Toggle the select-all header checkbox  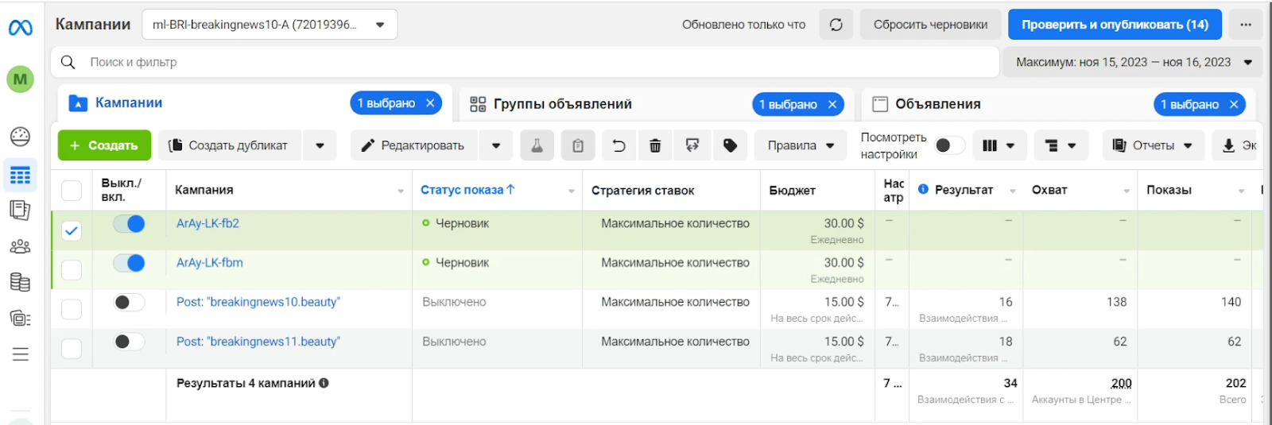pos(72,190)
